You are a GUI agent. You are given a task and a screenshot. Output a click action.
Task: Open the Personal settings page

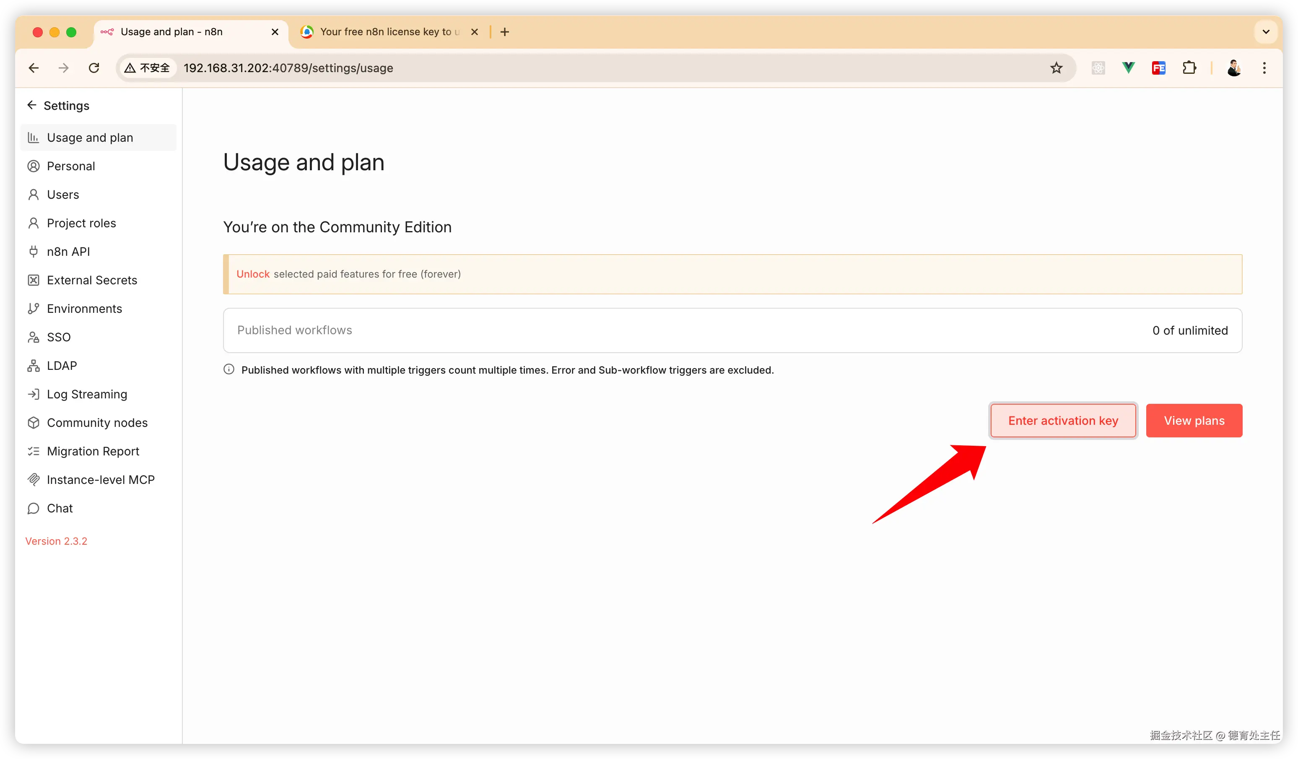[x=71, y=166]
